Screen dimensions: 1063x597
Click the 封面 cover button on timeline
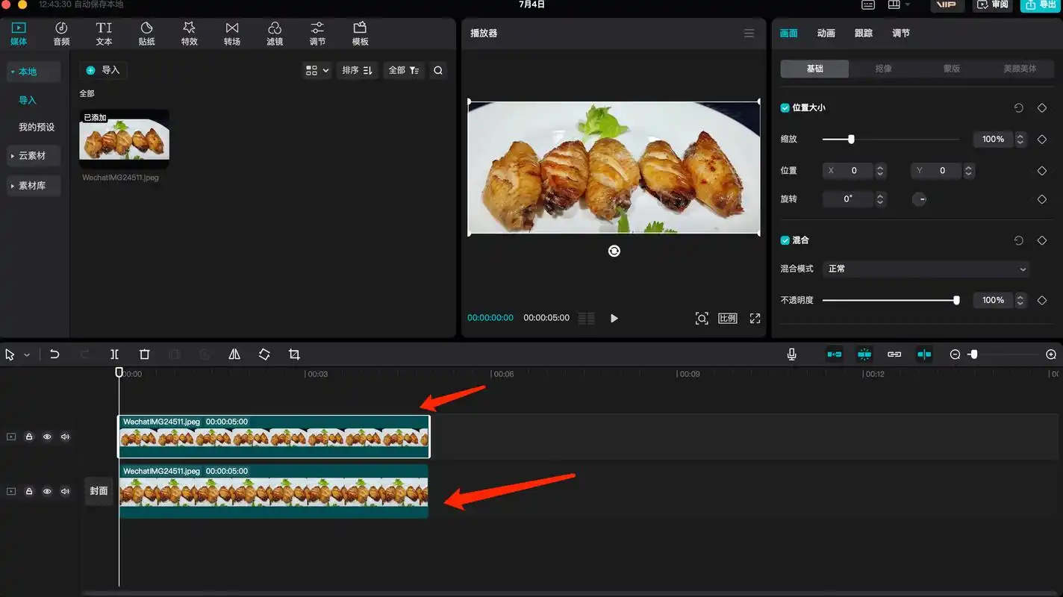(x=99, y=491)
